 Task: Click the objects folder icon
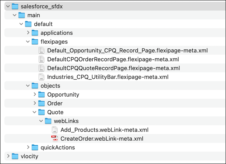point(35,86)
